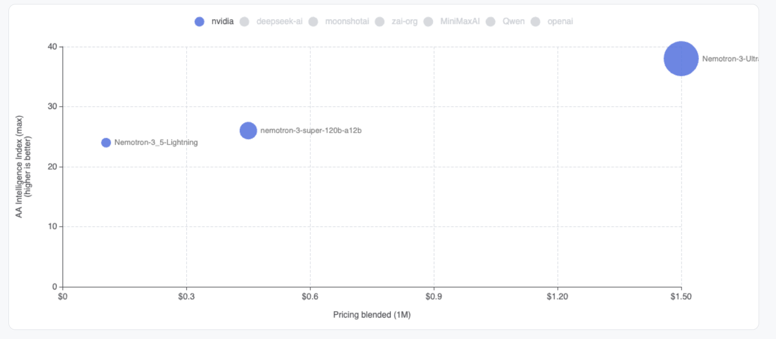
Task: Enable the zai-org legend series
Action: click(x=396, y=21)
